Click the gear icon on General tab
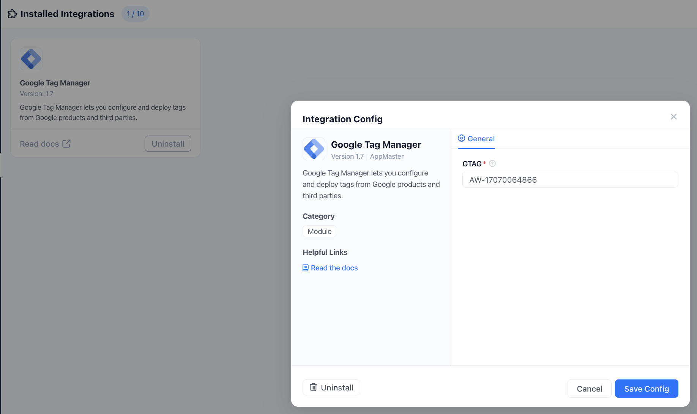The image size is (697, 414). 462,138
